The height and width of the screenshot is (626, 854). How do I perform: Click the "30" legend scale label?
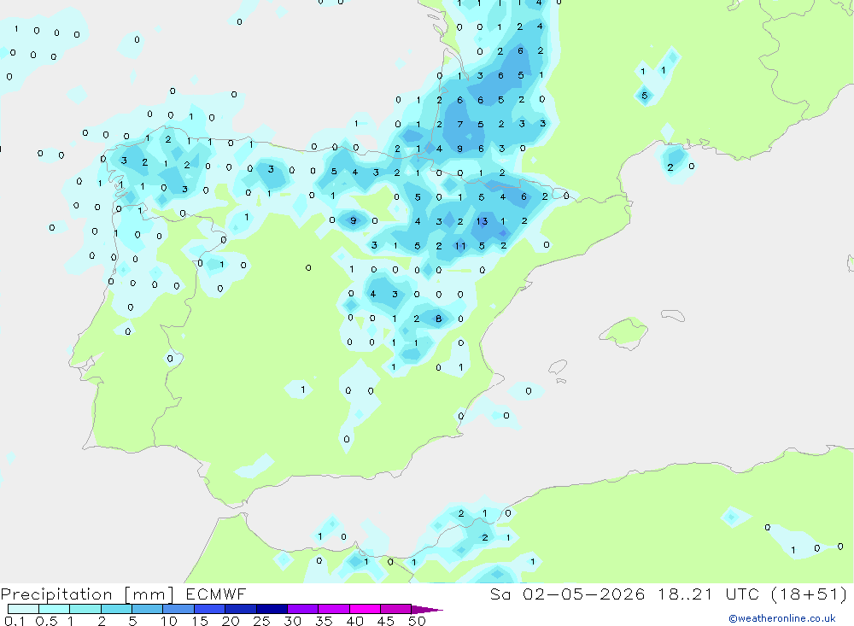click(x=292, y=621)
